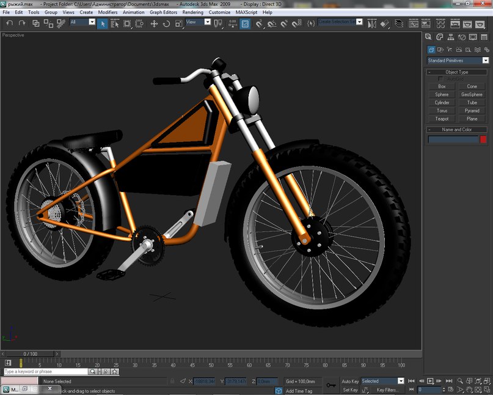Click the Undo arrow icon

(x=9, y=23)
